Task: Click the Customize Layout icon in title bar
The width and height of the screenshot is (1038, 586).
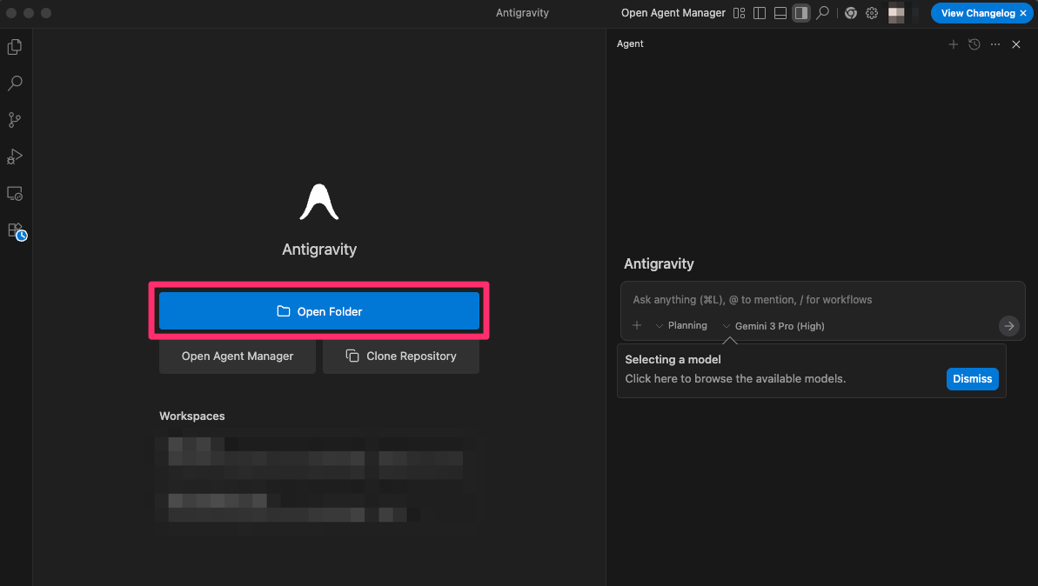Action: 740,12
